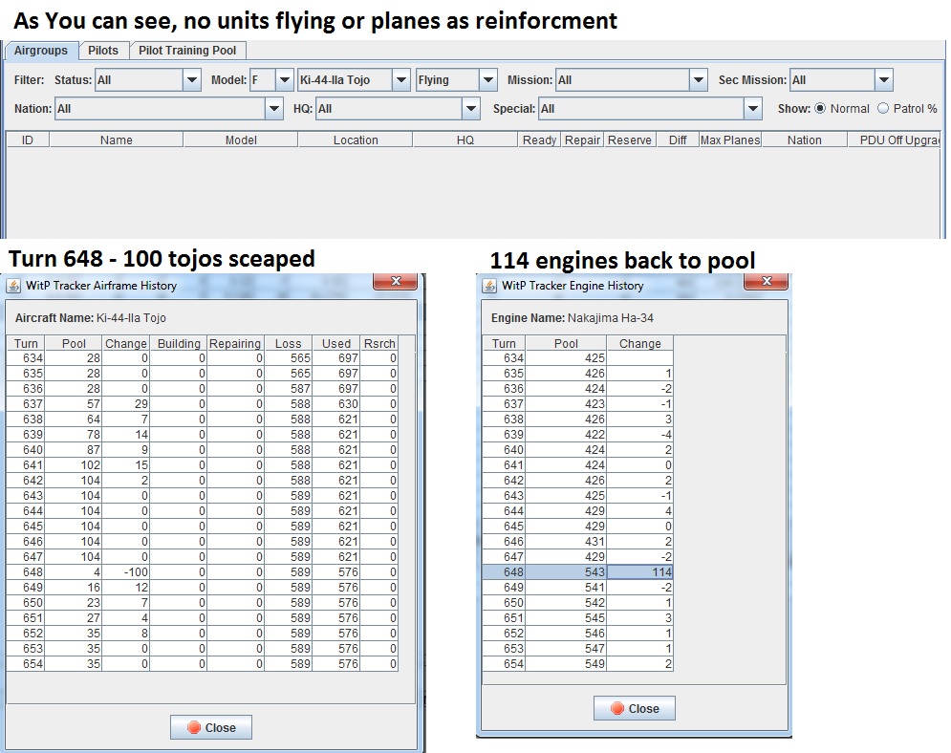
Task: Open the Model type F dropdown
Action: click(x=285, y=80)
